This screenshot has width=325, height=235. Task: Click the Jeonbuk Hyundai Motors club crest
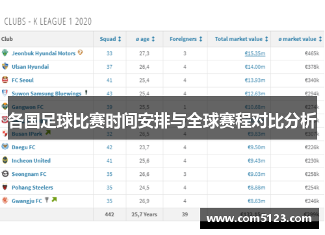5,53
